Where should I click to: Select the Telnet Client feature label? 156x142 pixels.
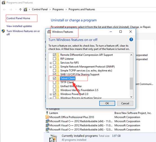68,78
